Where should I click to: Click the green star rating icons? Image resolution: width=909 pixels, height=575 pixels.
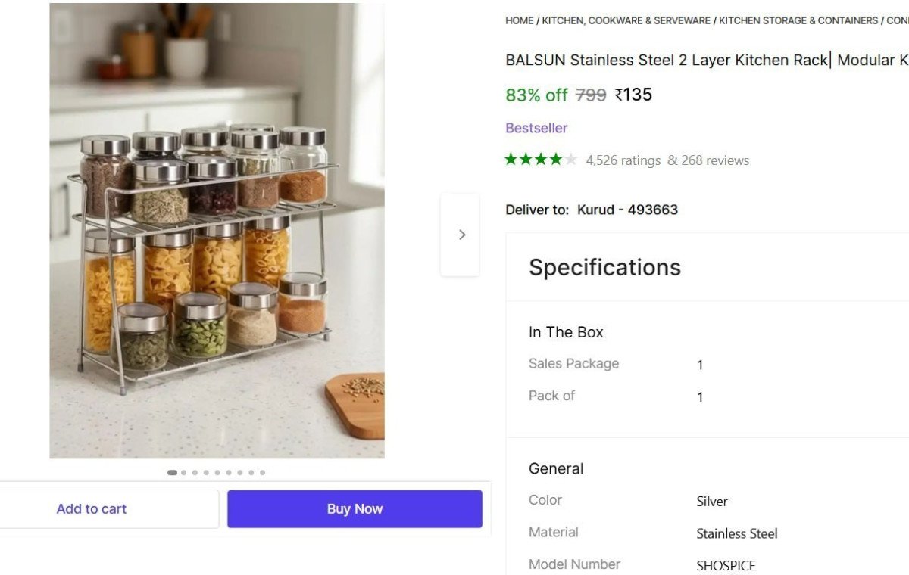541,160
